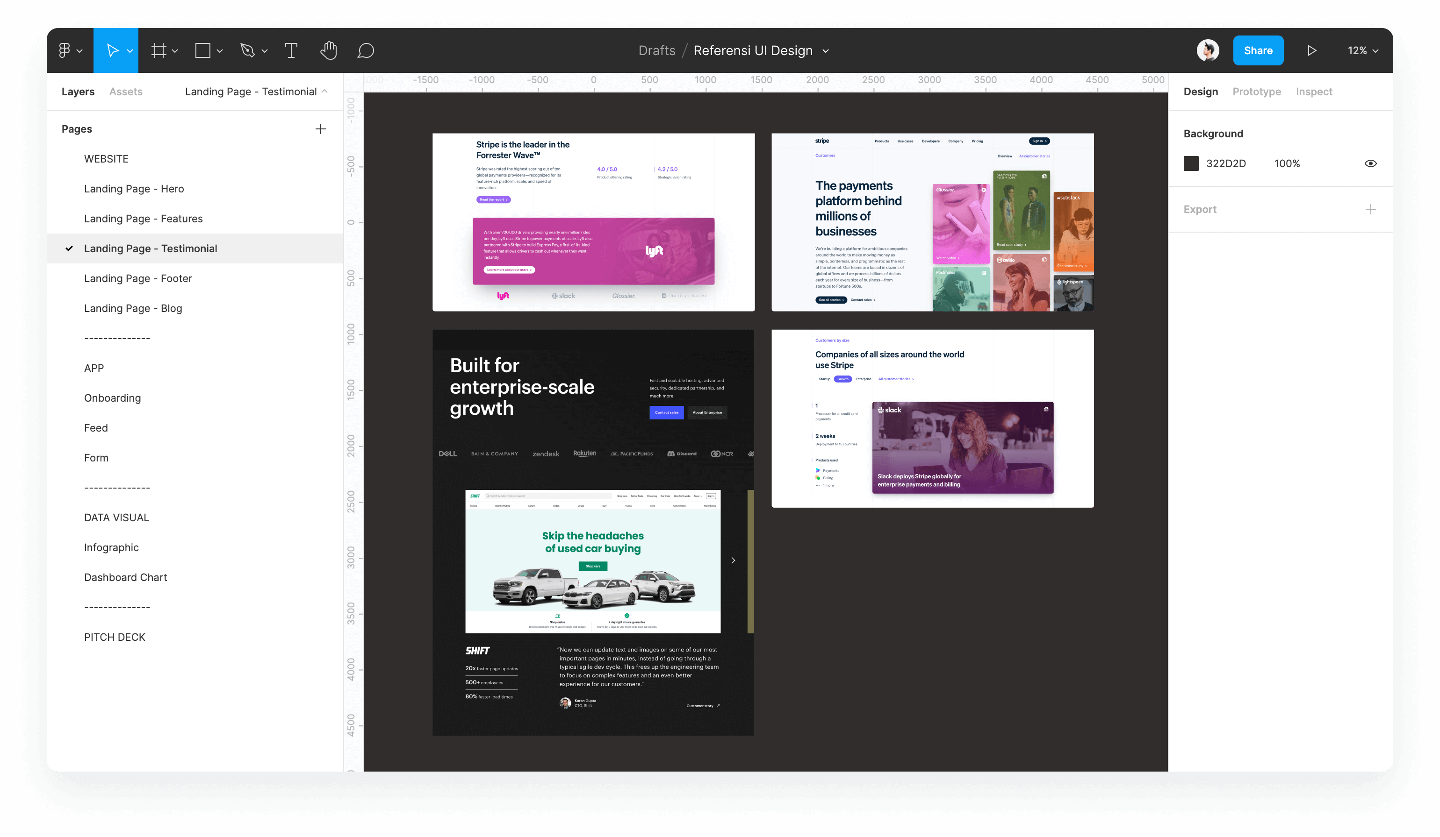This screenshot has height=837, width=1440.
Task: Select the Rectangle shape tool
Action: click(203, 50)
